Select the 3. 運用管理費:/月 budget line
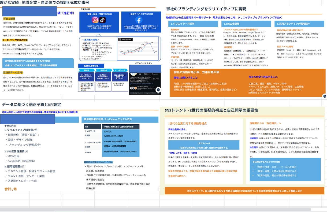The image size is (327, 212). 14,166
